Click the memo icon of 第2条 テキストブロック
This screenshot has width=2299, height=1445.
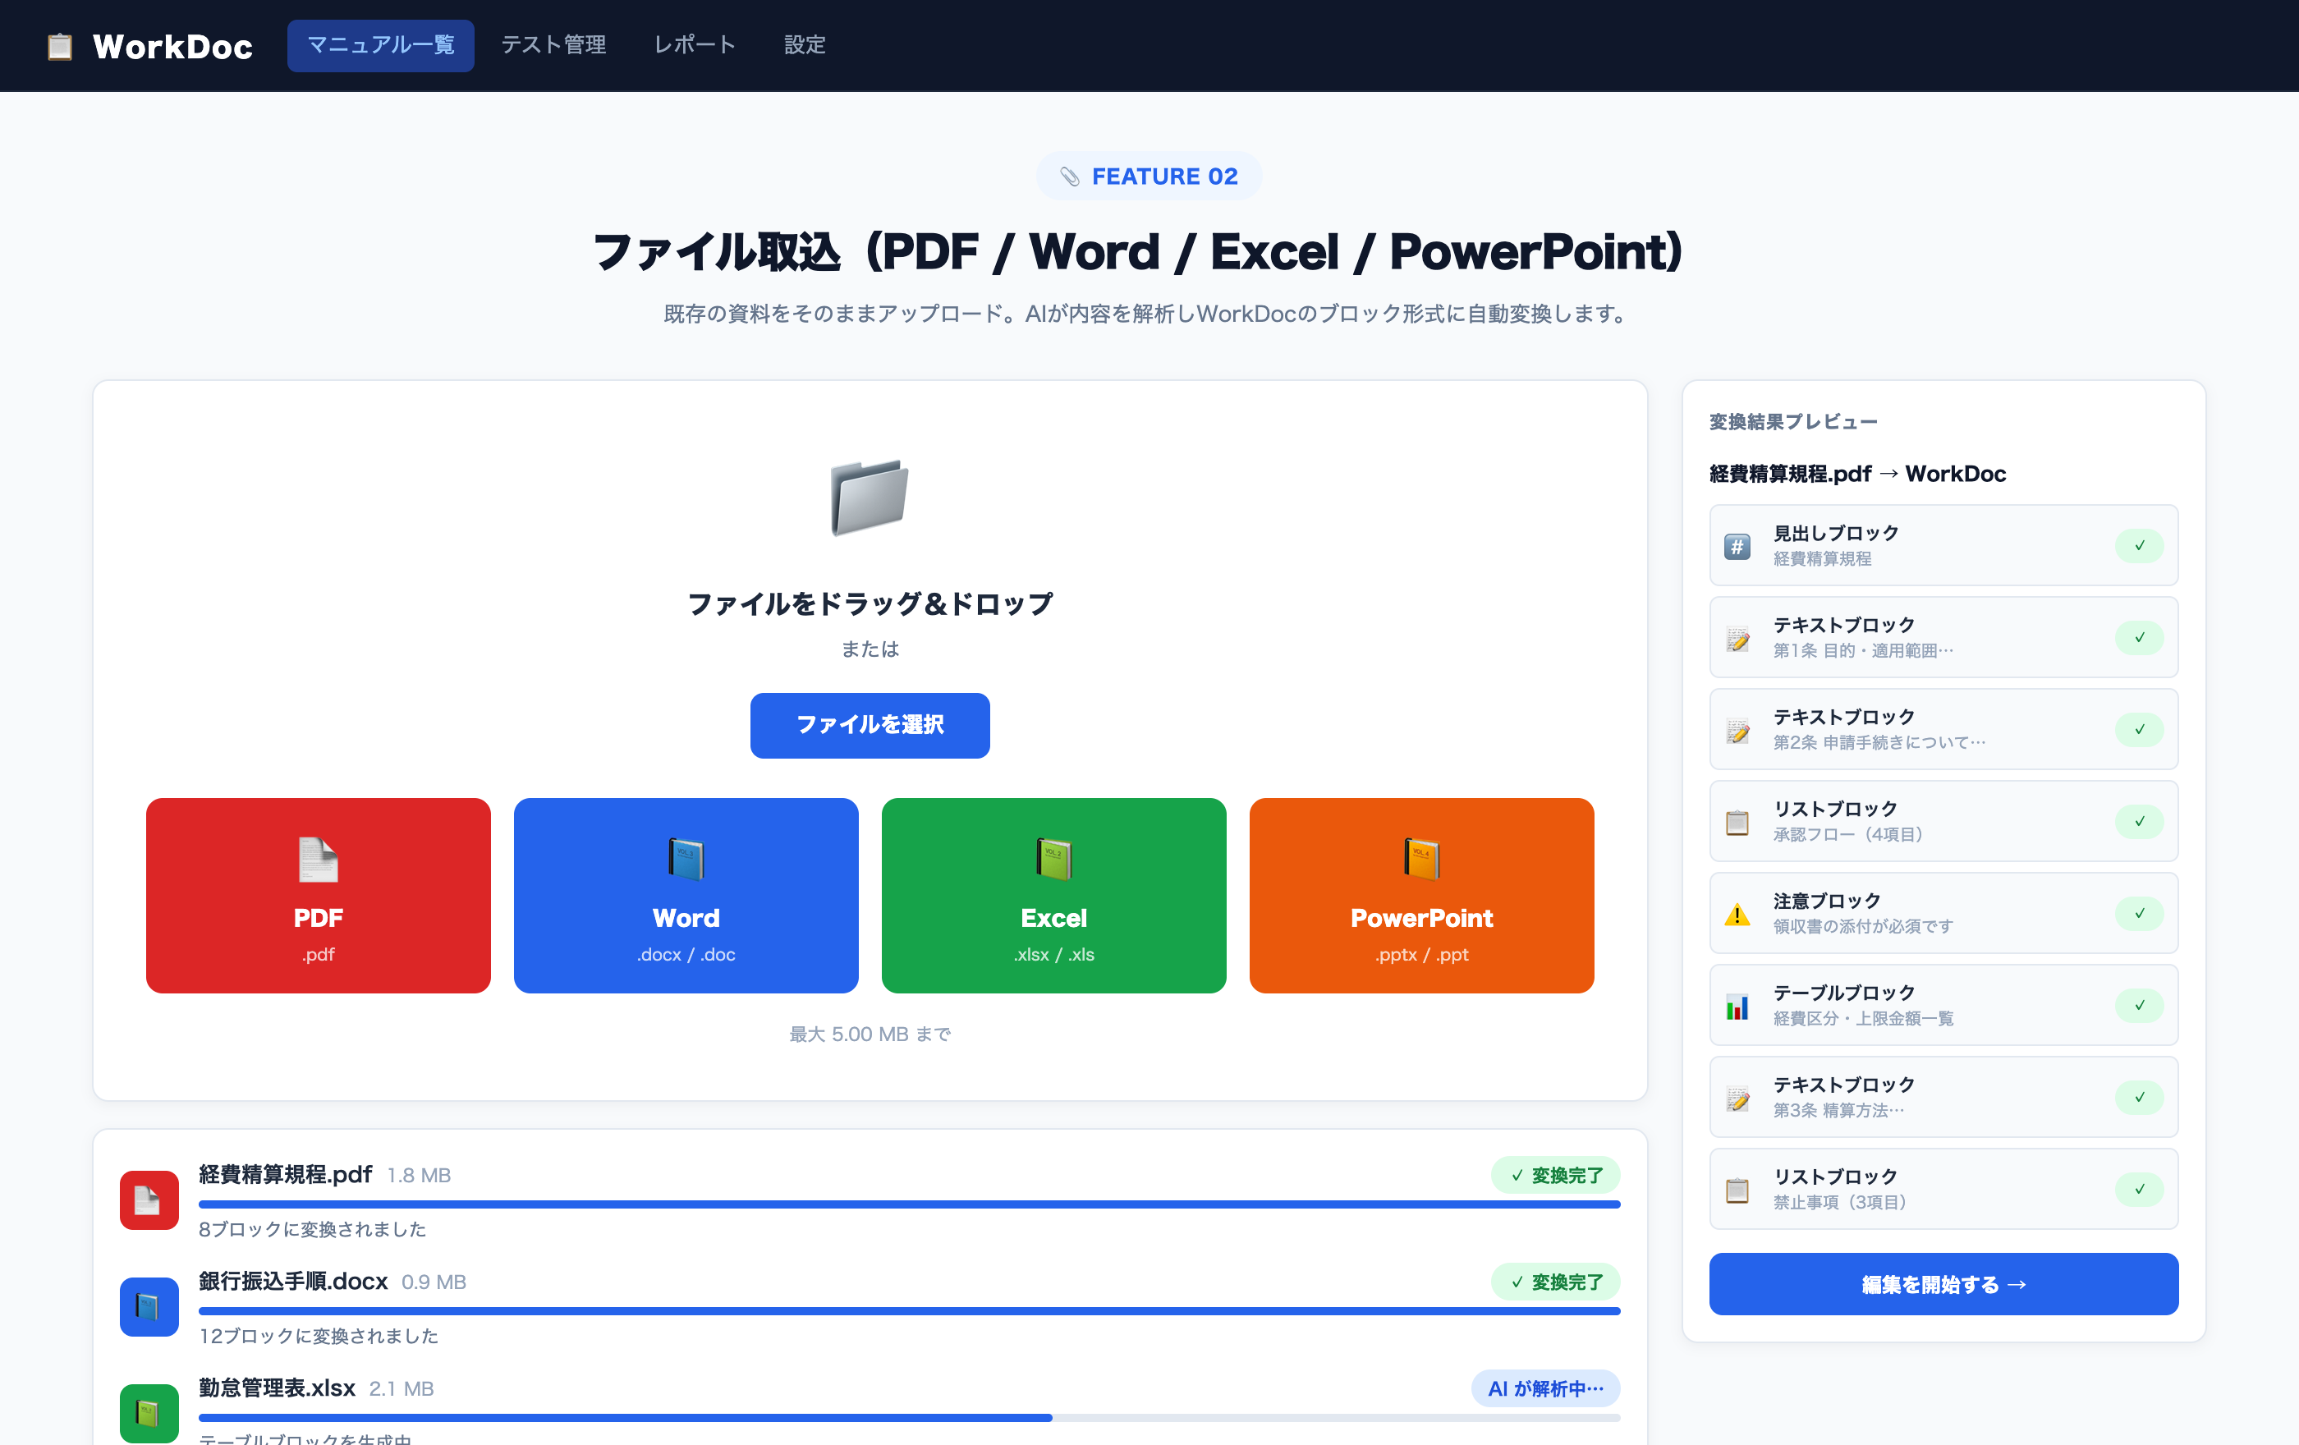(x=1737, y=730)
